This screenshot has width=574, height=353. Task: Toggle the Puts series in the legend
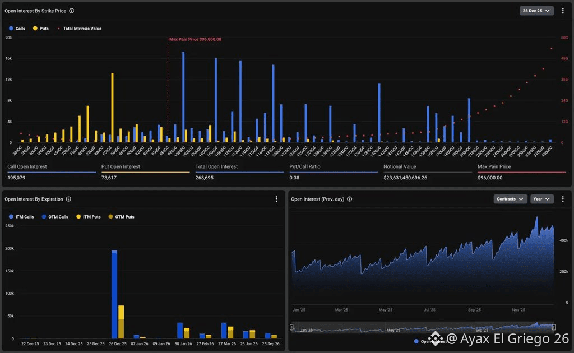pyautogui.click(x=40, y=29)
